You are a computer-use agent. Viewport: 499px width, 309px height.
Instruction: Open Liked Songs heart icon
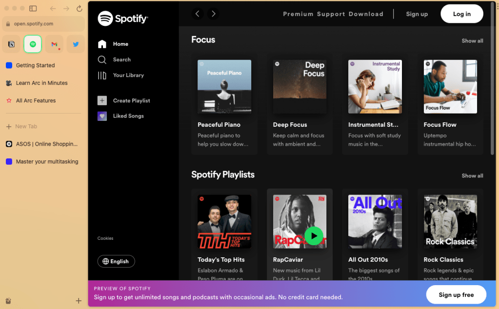[x=102, y=116]
